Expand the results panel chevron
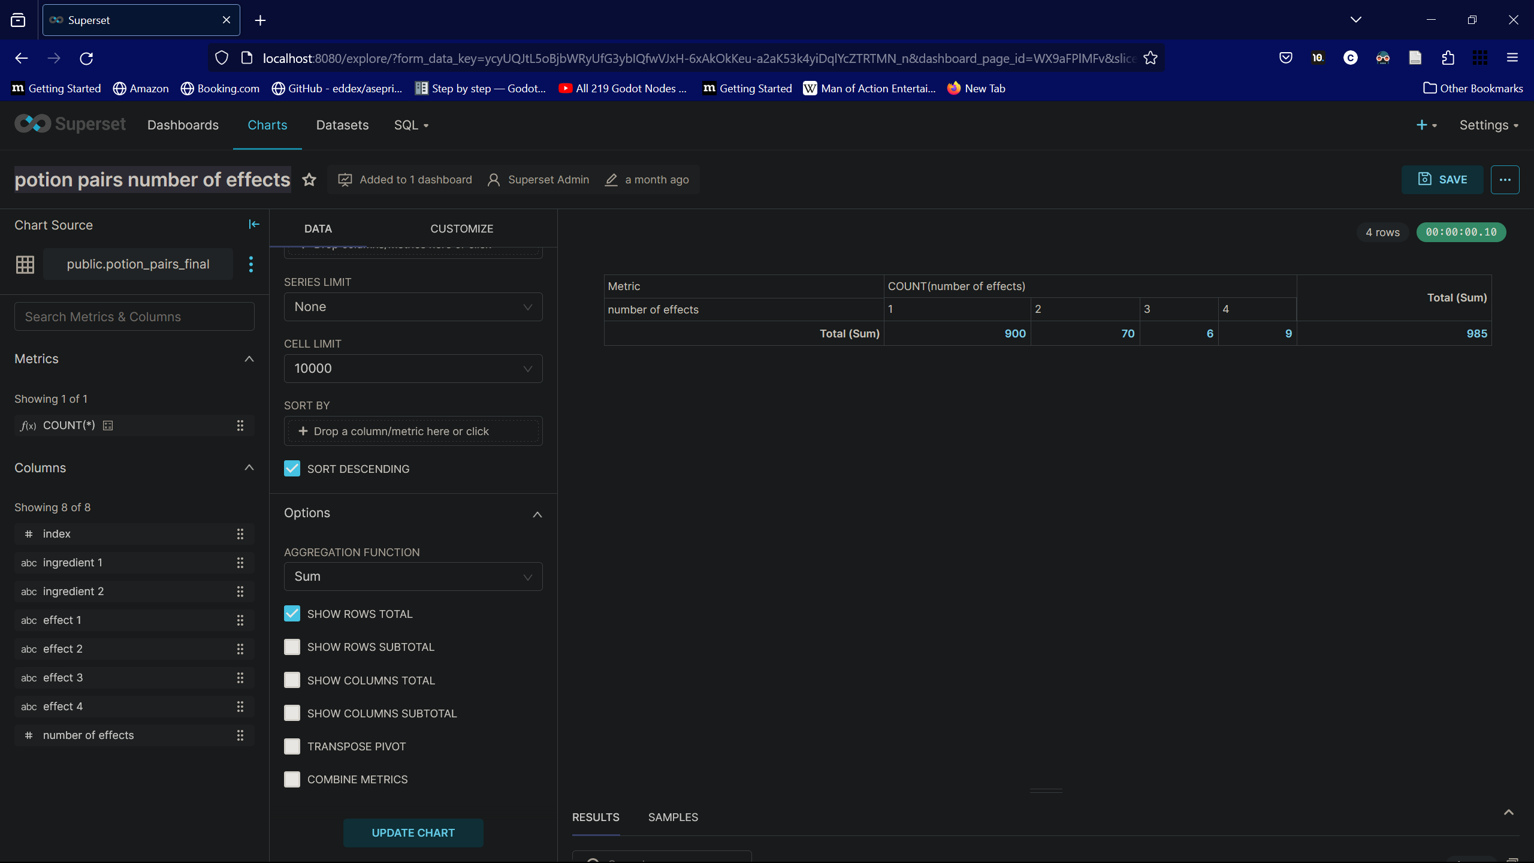 click(x=1508, y=813)
